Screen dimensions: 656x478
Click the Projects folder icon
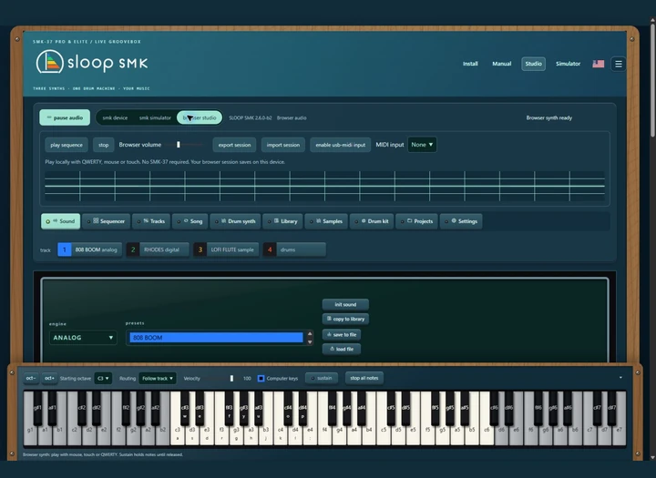coord(410,220)
